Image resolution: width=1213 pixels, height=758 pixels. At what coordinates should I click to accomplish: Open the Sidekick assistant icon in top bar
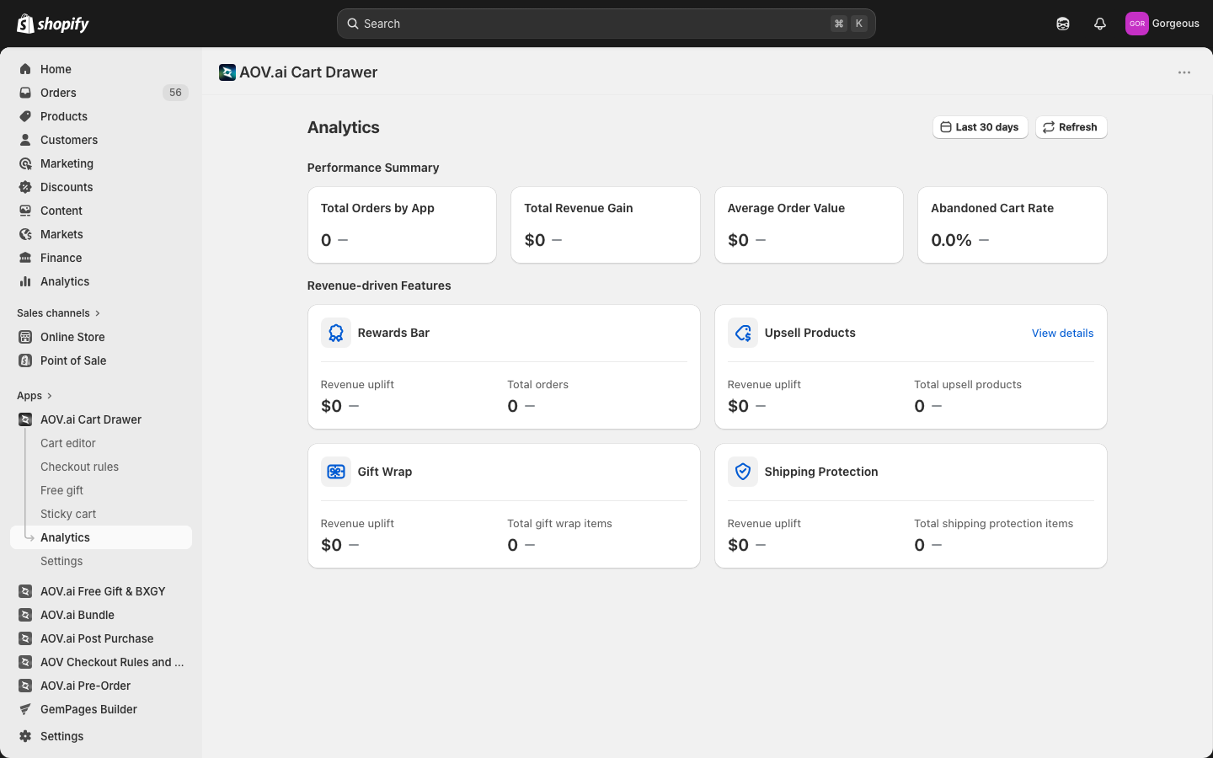[x=1063, y=24]
